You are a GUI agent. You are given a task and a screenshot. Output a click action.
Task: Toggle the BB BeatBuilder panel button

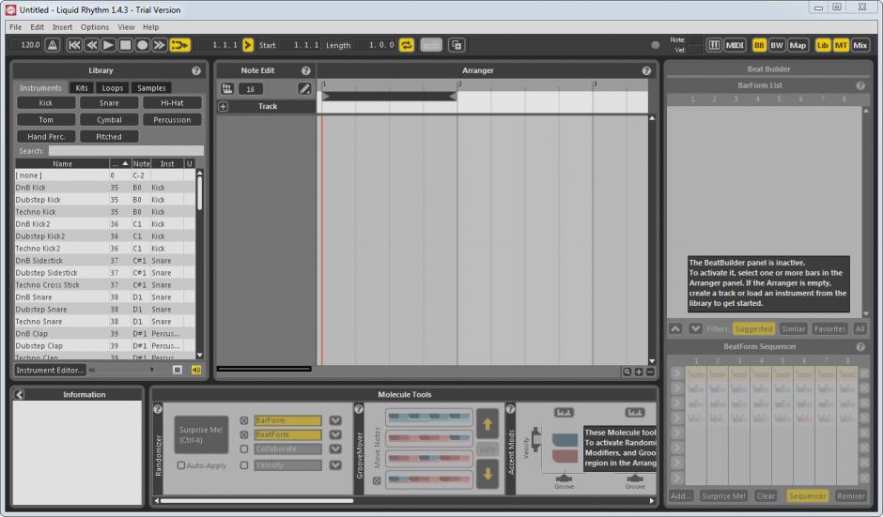coord(759,45)
